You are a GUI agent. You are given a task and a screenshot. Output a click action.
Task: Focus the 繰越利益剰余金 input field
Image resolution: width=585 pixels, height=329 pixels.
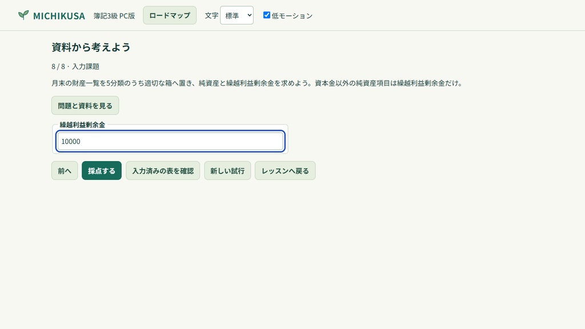click(x=170, y=142)
